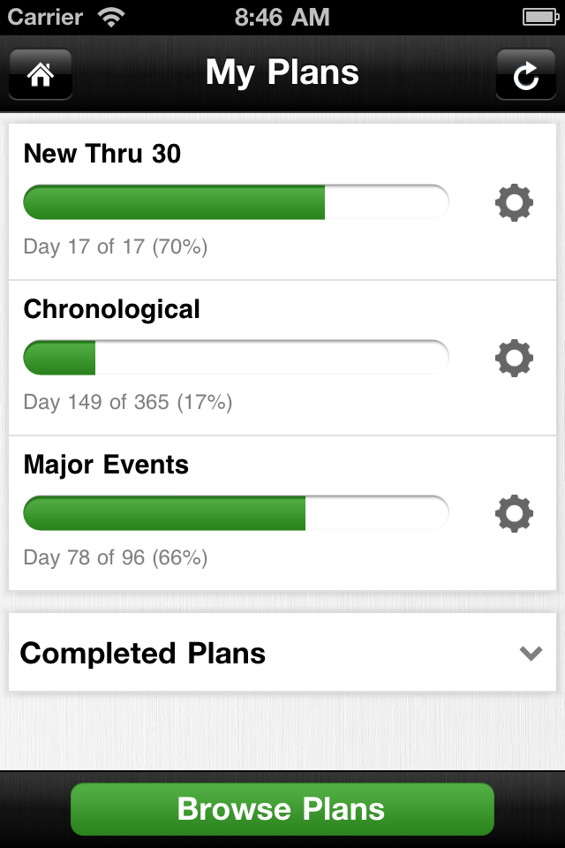Tap the My Plans header title
The width and height of the screenshot is (565, 848).
click(x=282, y=73)
